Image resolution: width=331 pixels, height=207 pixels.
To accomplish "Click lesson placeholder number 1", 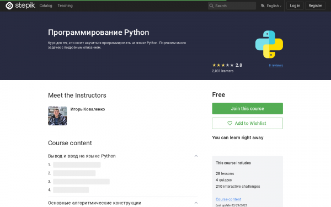I will click(77, 164).
